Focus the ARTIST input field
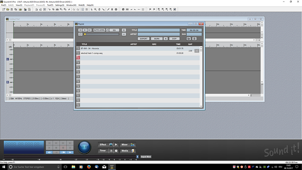This screenshot has width=302, height=170. 158,34
